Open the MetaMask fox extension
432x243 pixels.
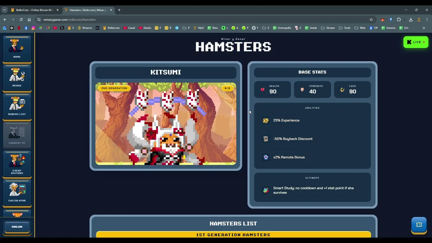[x=382, y=20]
